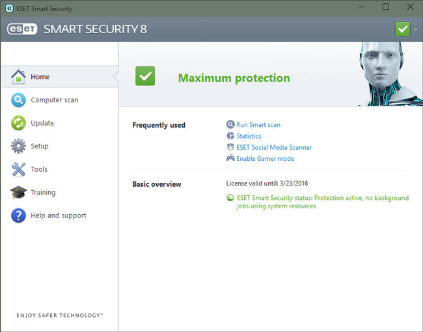Click the green protection status checkmark in header
This screenshot has height=332, width=423.
pyautogui.click(x=402, y=29)
